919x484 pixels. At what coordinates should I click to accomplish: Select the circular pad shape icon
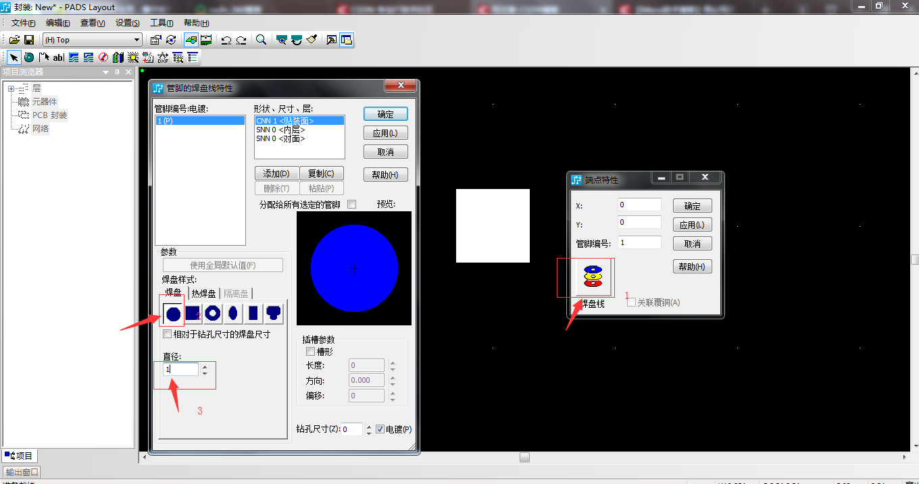click(174, 313)
